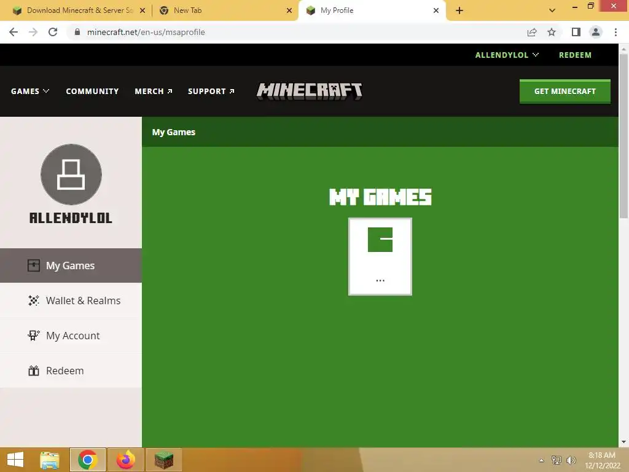Open Wallet & Realms section

[71, 301]
